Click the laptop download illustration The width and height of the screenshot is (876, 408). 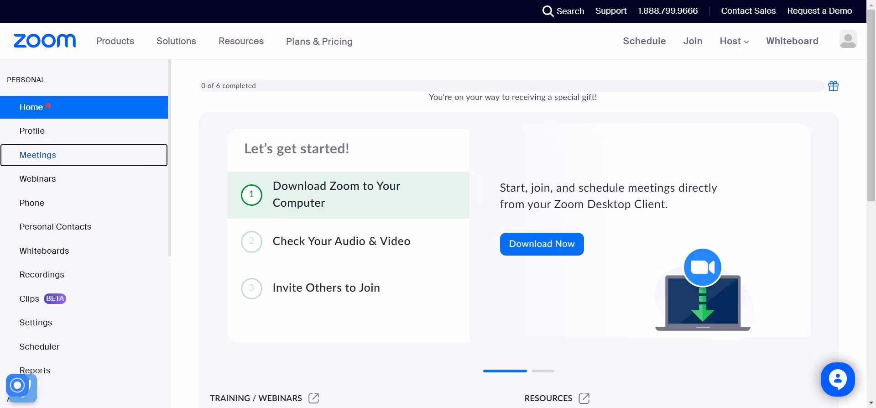coord(703,290)
